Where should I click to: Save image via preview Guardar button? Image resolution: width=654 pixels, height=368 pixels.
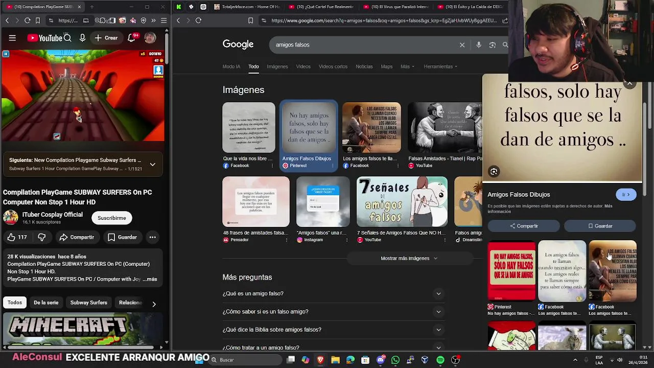(x=600, y=226)
